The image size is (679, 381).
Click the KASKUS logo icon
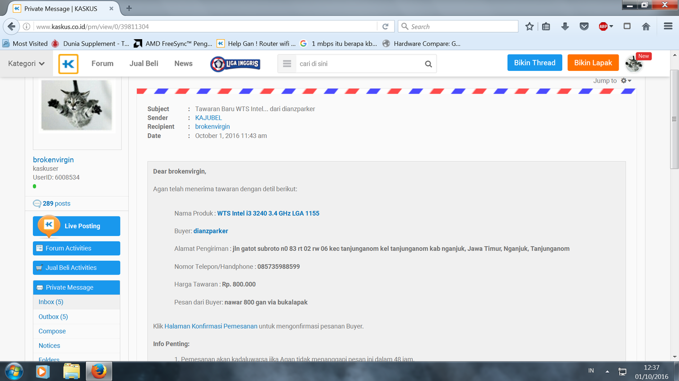click(68, 63)
